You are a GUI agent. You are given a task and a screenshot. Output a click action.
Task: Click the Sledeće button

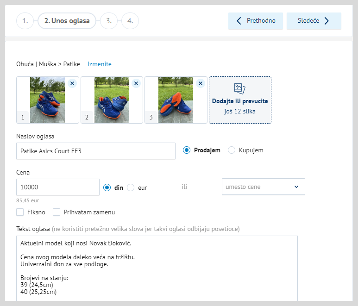pos(314,21)
